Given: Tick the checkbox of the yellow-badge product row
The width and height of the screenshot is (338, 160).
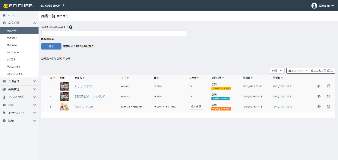Looking at the screenshot, I should point(44,86).
